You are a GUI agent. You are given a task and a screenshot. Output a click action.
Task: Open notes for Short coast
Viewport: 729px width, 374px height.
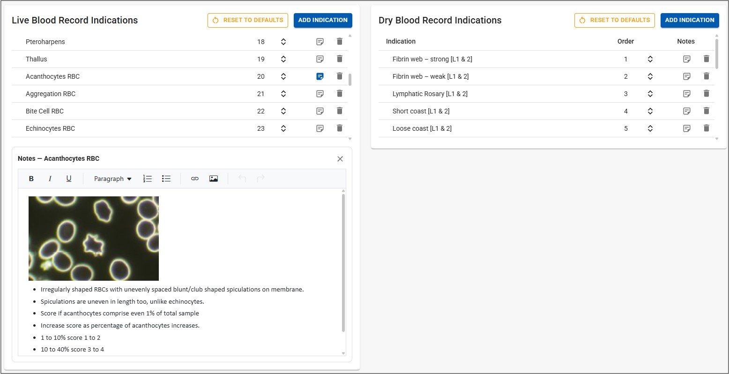click(x=687, y=111)
